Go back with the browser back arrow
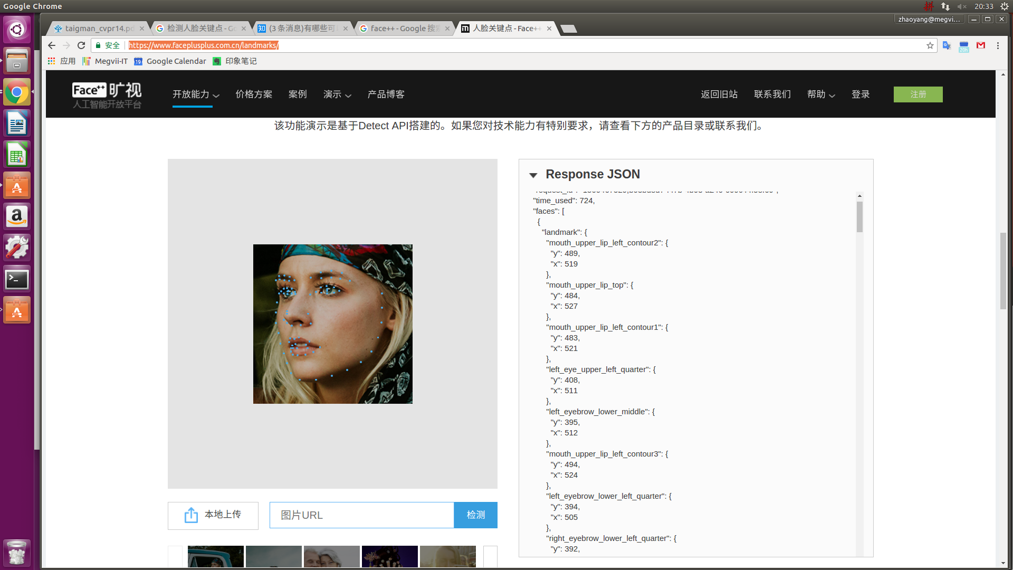Screen dimensions: 1013x570 click(x=51, y=45)
